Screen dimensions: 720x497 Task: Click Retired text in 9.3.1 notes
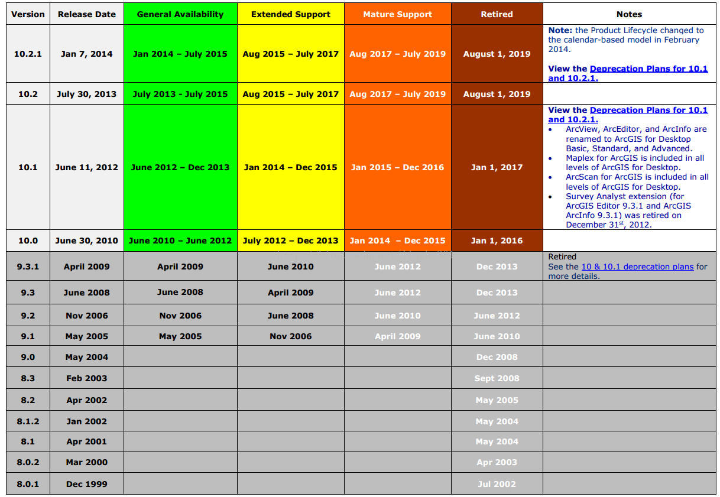562,257
